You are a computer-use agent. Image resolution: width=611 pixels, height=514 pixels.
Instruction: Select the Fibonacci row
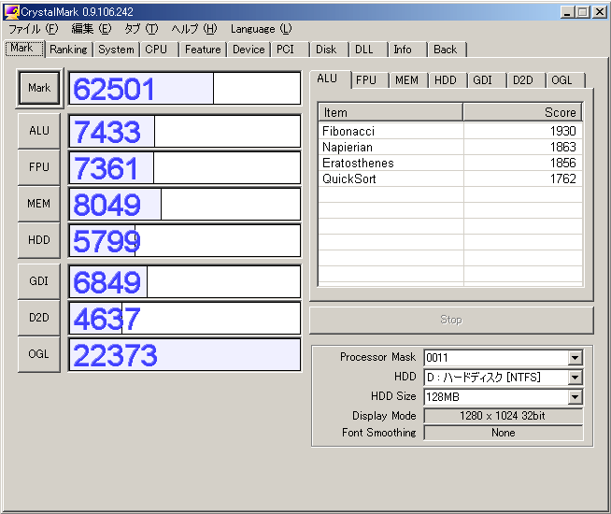pos(450,132)
